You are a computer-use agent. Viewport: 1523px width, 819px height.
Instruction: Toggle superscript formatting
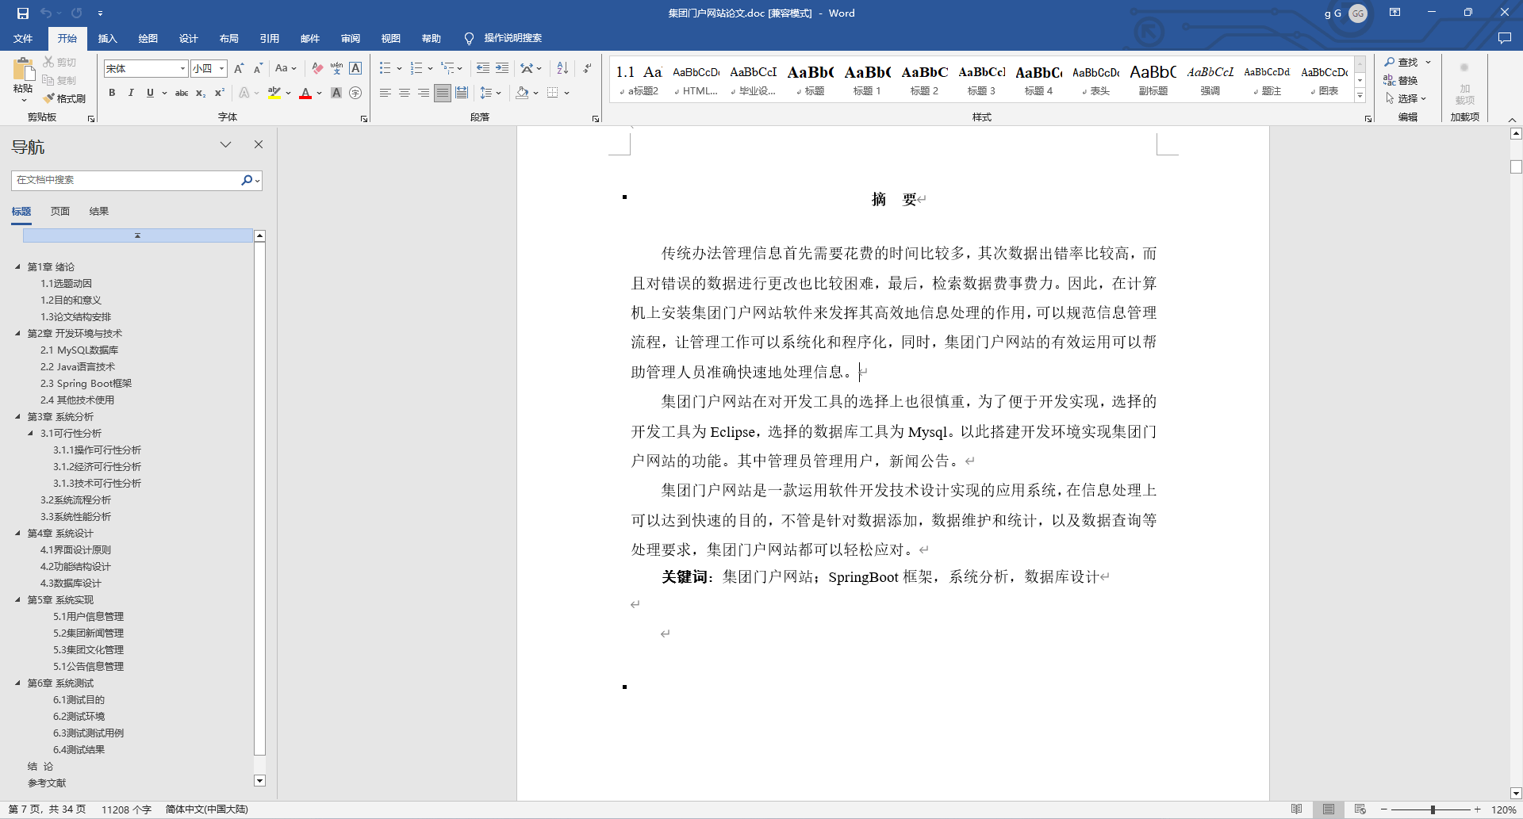(220, 93)
